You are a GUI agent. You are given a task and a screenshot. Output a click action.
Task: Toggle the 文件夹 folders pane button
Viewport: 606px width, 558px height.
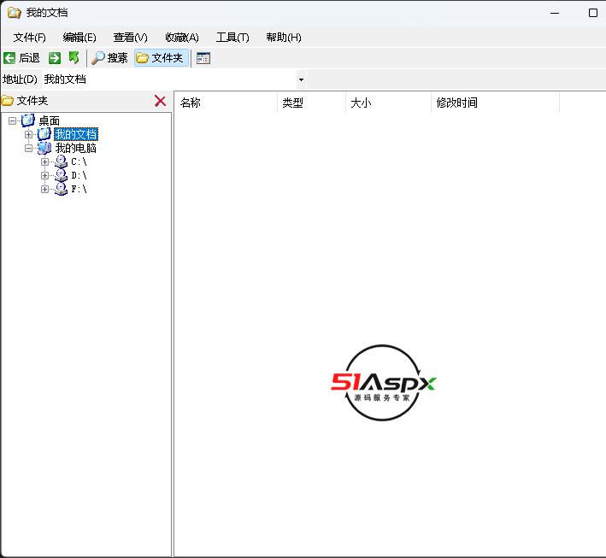[160, 58]
